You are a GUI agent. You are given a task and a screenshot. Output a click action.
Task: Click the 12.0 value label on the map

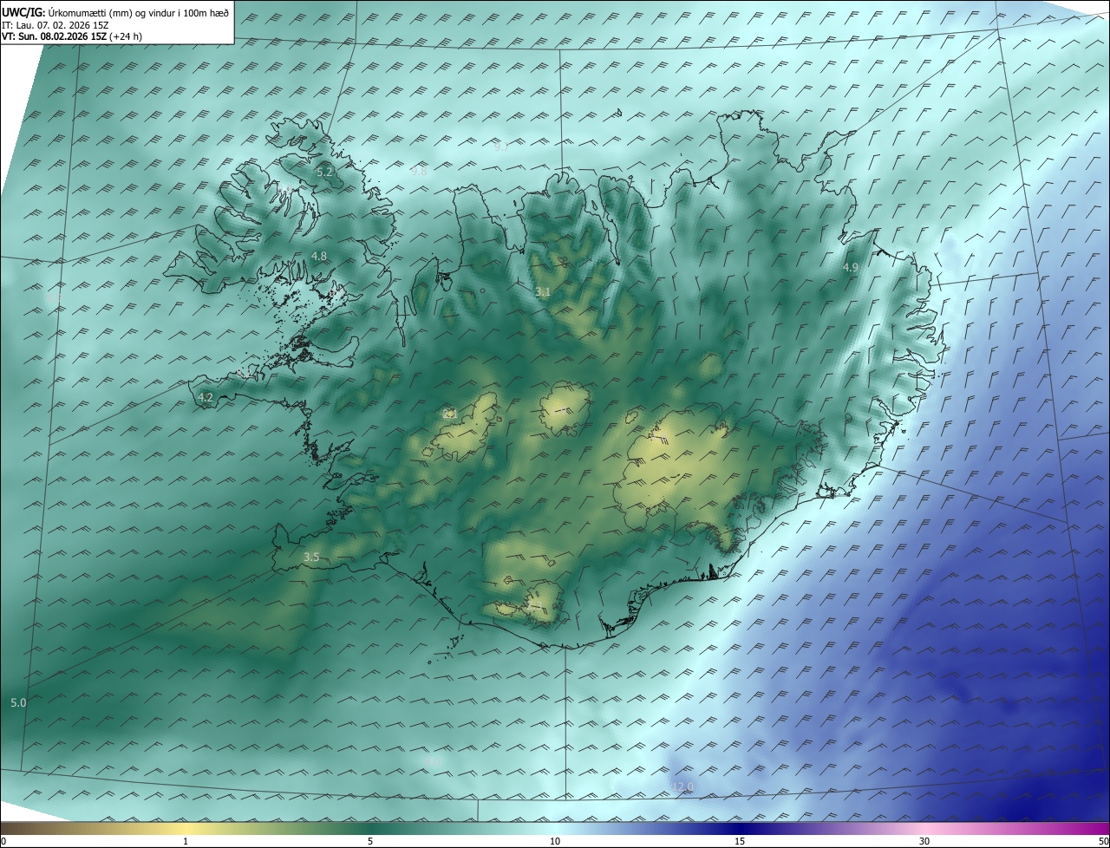point(683,786)
